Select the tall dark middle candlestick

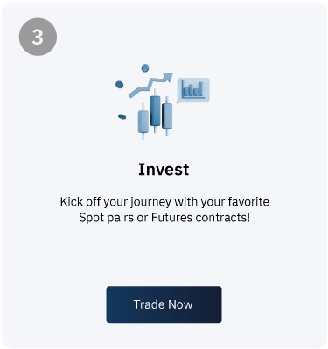point(155,111)
